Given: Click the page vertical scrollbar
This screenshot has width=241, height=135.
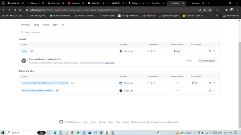Looking at the screenshot, I should click(240, 84).
